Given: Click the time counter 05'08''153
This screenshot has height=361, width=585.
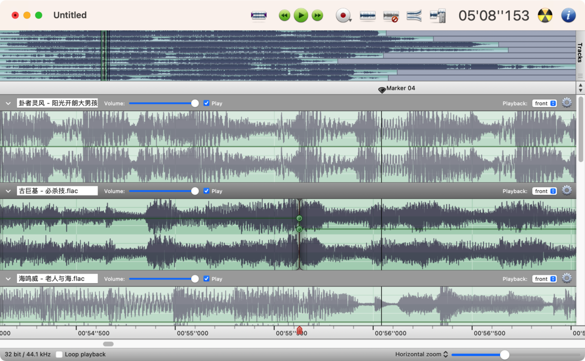Looking at the screenshot, I should (x=494, y=16).
